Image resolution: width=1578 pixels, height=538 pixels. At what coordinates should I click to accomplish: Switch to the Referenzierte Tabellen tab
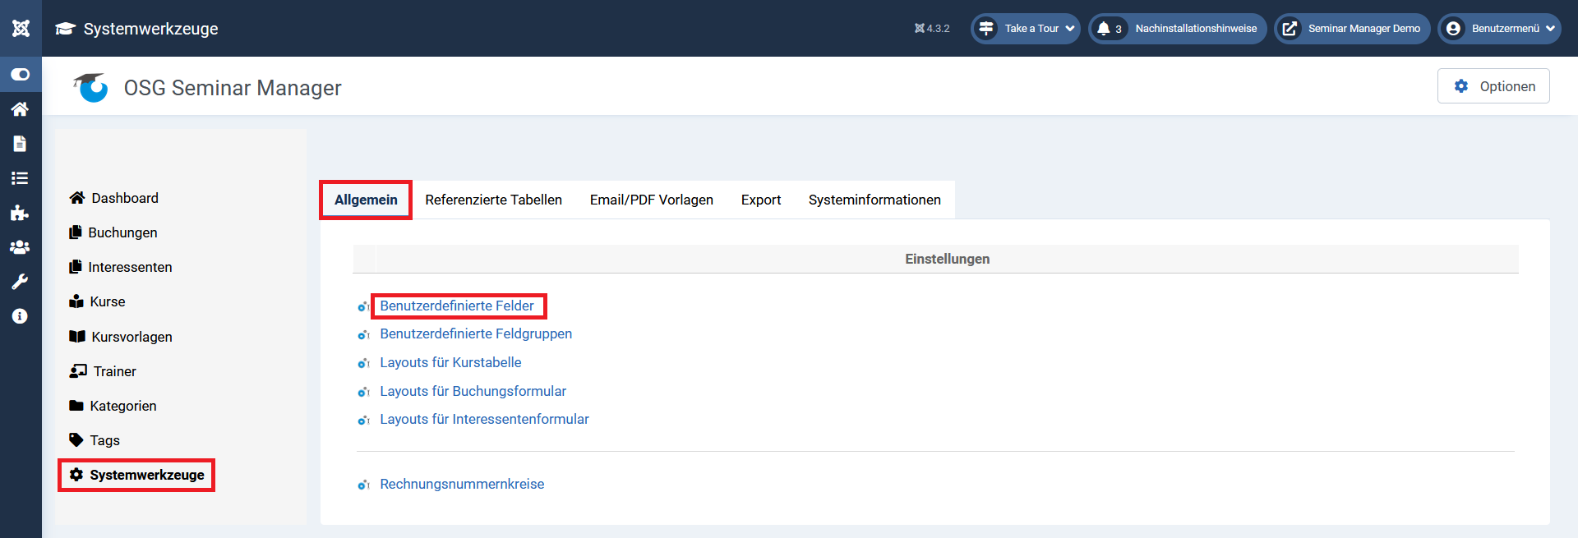coord(493,200)
